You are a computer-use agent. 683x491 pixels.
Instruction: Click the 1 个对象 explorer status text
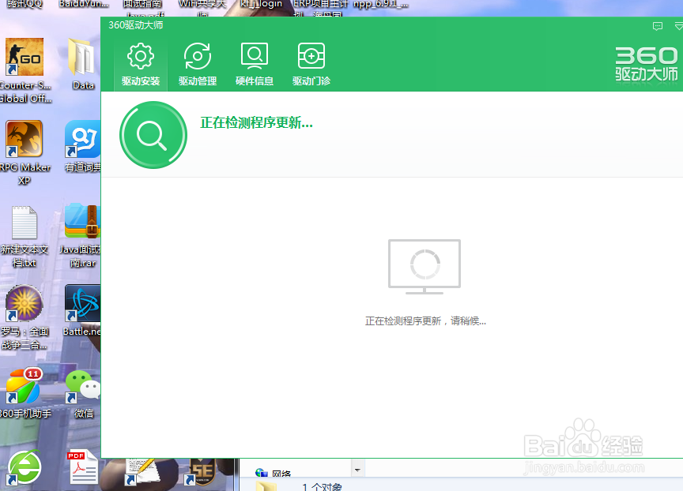[x=323, y=486]
